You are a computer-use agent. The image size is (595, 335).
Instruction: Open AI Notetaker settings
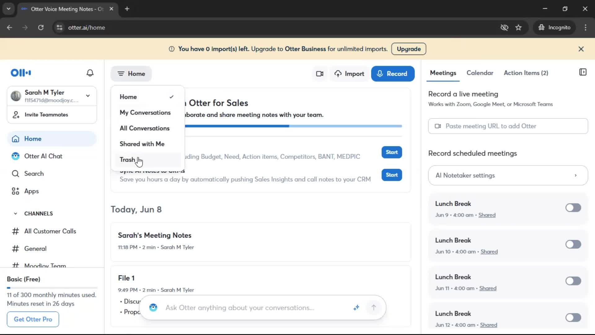(508, 176)
